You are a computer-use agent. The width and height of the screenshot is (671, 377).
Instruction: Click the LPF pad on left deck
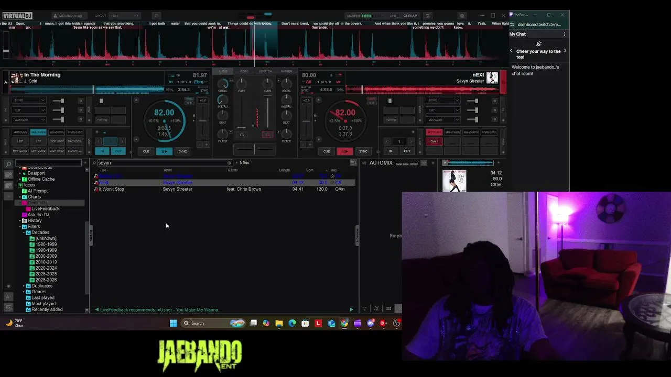(38, 141)
